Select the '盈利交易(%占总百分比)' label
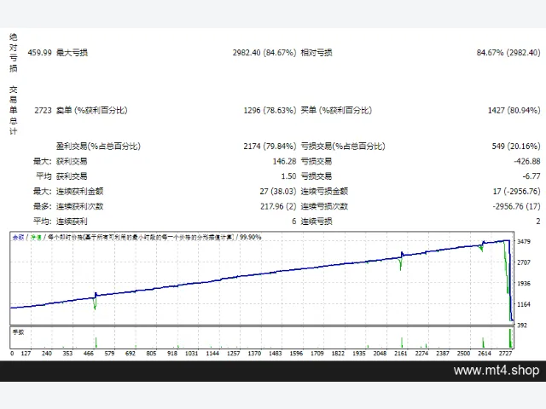 (x=98, y=146)
